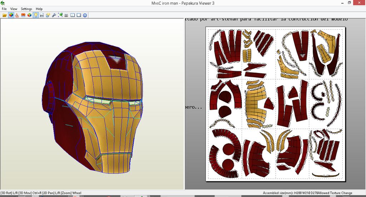Viewport: 366px width, 197px height.
Task: Click the '[3D Rot] L/R [3D Mov]' status hint
Action: [x=16, y=193]
